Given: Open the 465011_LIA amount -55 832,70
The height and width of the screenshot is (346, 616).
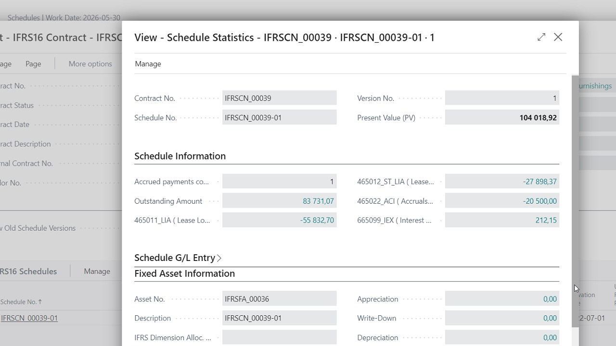Looking at the screenshot, I should click(x=317, y=221).
